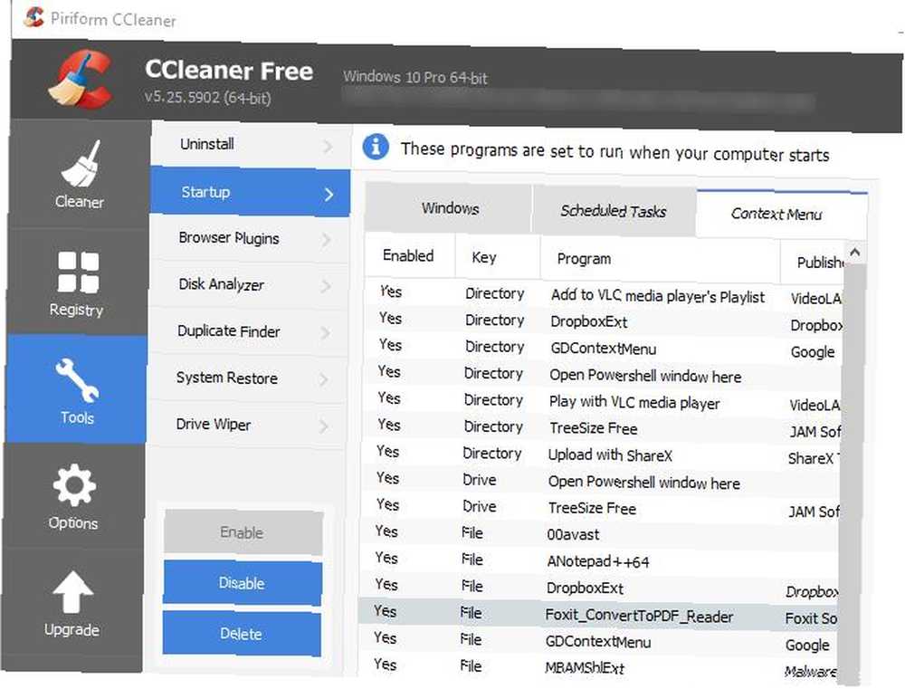Expand the Drive Wiper chevron arrow
This screenshot has height=689, width=905.
pos(324,426)
